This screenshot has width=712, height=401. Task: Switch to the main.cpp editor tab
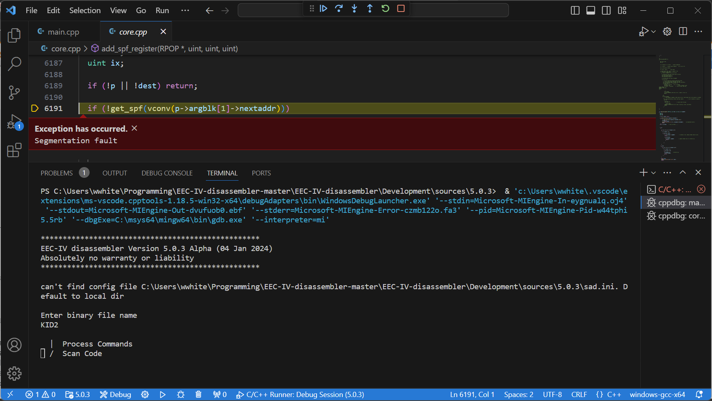[x=63, y=32]
